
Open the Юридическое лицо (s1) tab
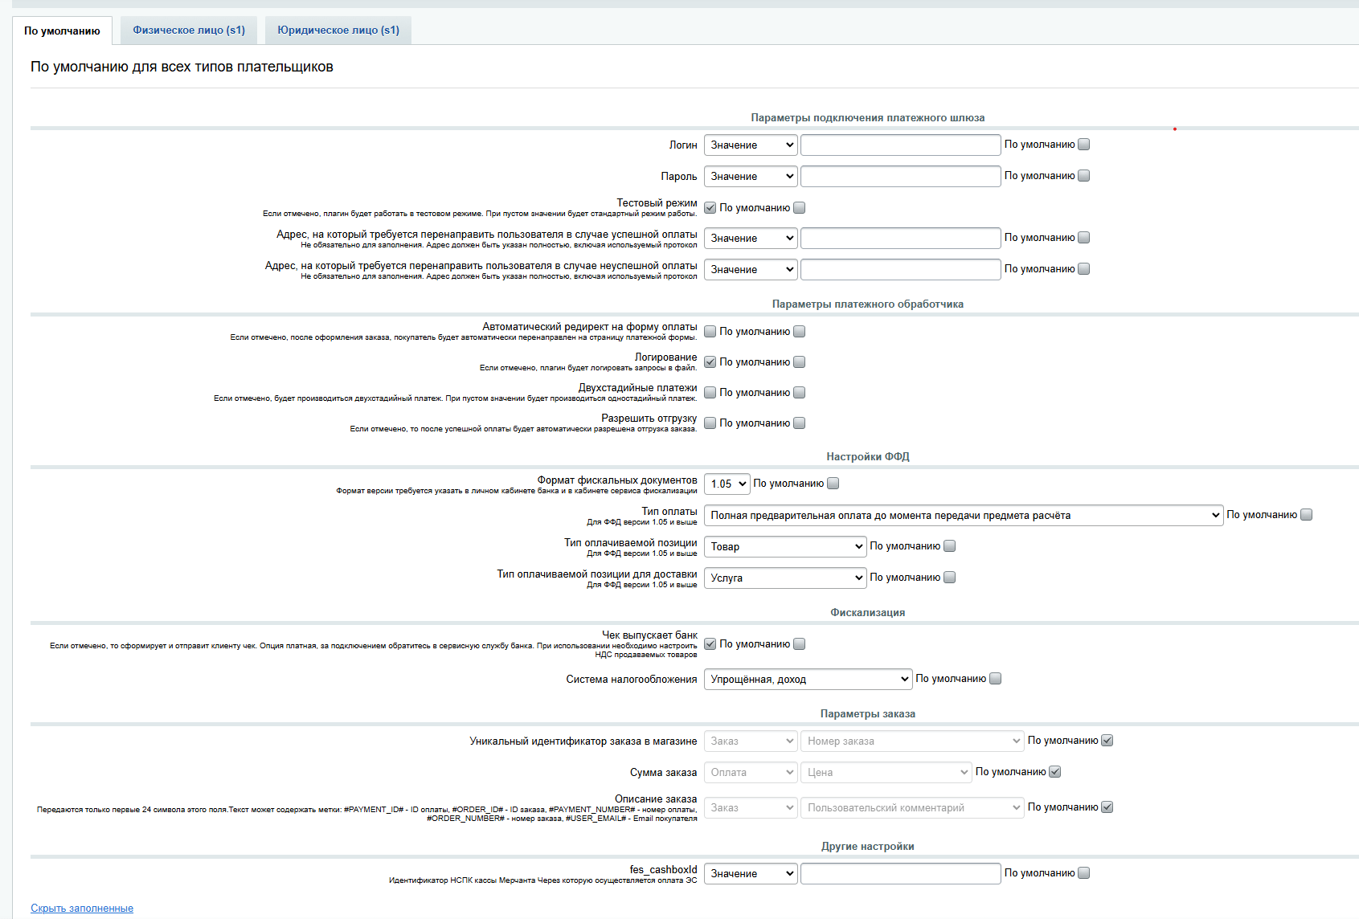(338, 31)
